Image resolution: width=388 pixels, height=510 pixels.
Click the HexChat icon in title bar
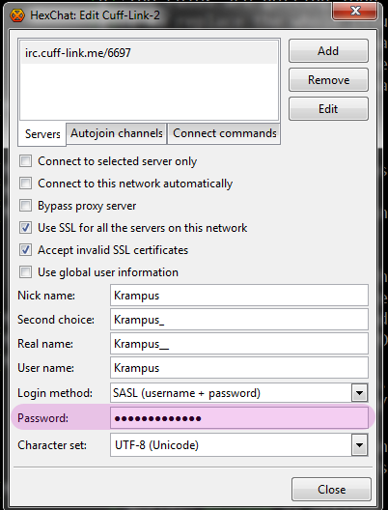tap(17, 15)
